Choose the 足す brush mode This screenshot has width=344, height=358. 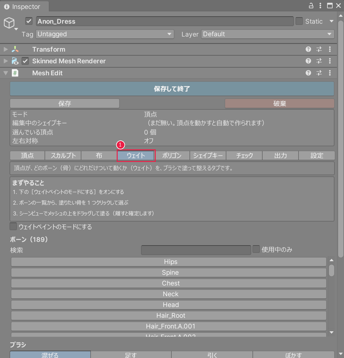click(x=131, y=355)
